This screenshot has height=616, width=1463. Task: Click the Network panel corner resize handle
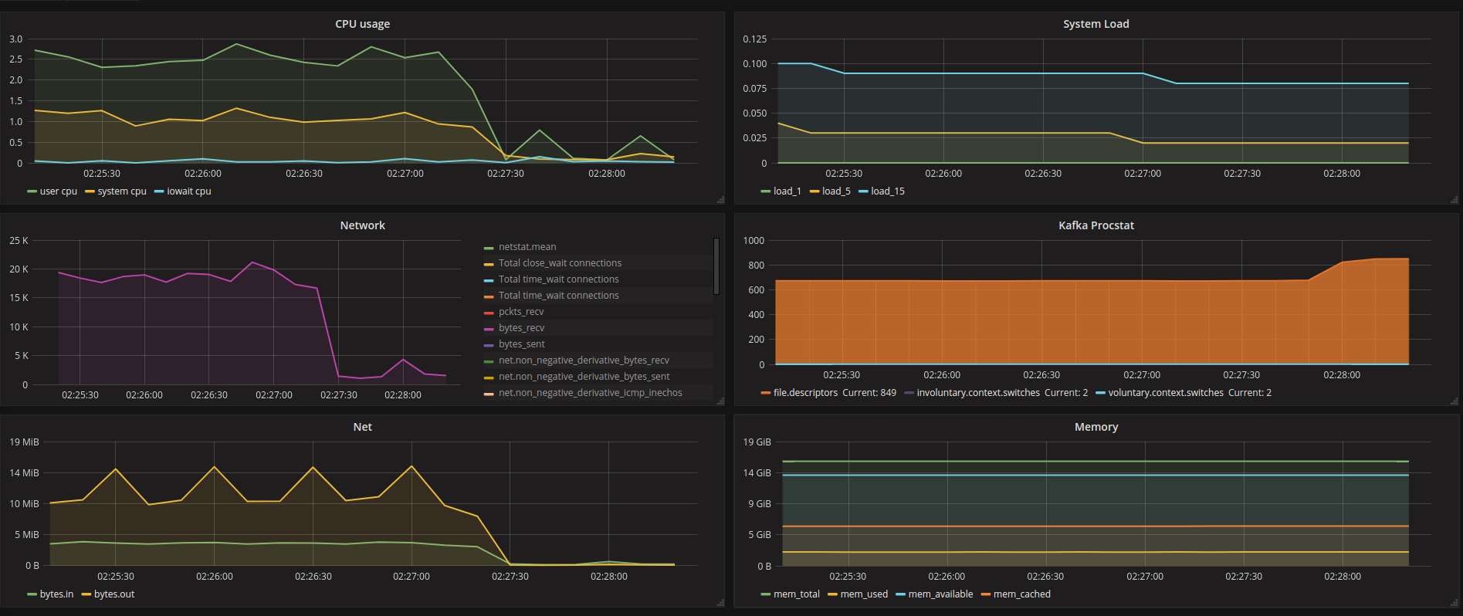point(720,401)
